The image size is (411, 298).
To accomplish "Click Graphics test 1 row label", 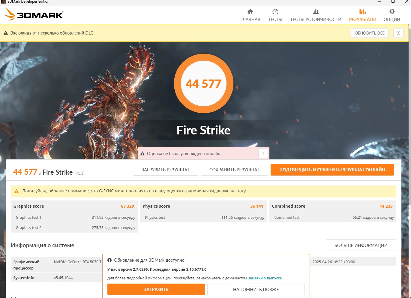I will (x=28, y=218).
